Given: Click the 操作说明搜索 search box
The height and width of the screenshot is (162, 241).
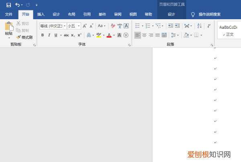Looking at the screenshot, I should pos(210,14).
